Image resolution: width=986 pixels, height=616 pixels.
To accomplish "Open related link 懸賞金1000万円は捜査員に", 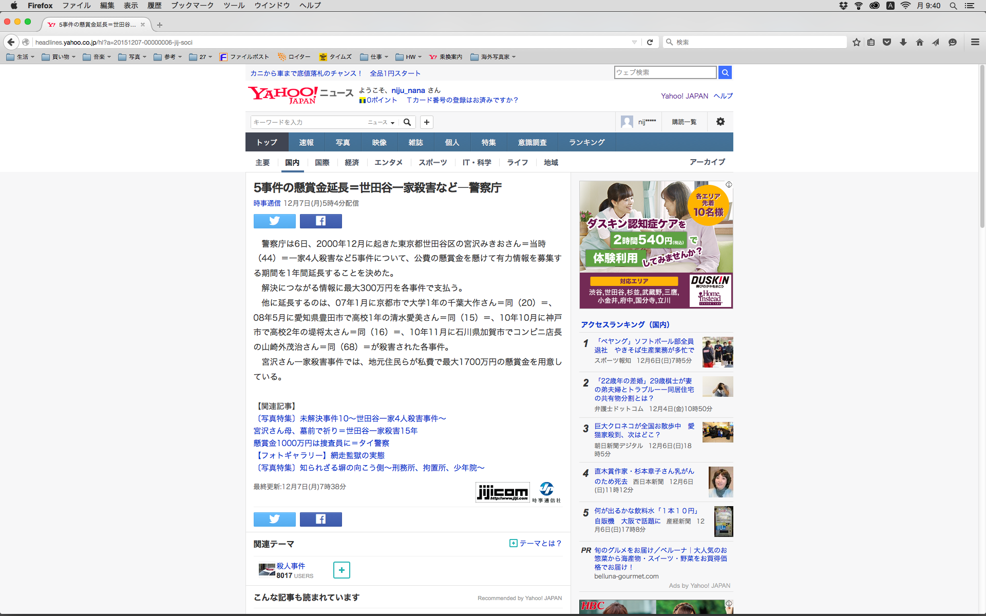I will tap(321, 443).
